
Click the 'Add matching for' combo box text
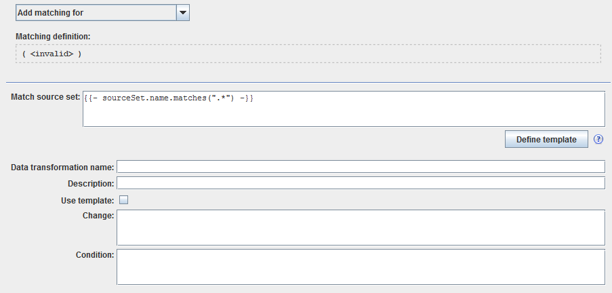(95, 13)
